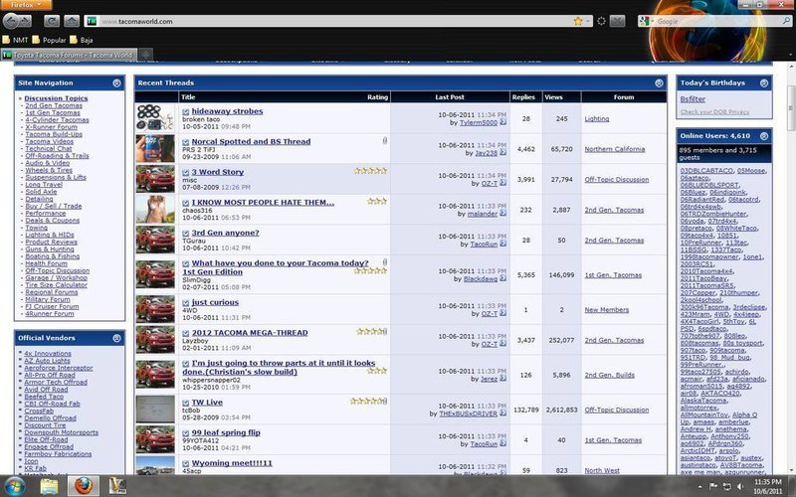Click the 3 Word Story star rating
796x497 pixels.
click(x=370, y=171)
